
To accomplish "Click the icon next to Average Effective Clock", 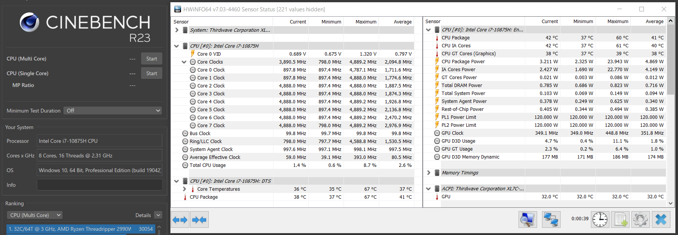I will pos(185,157).
